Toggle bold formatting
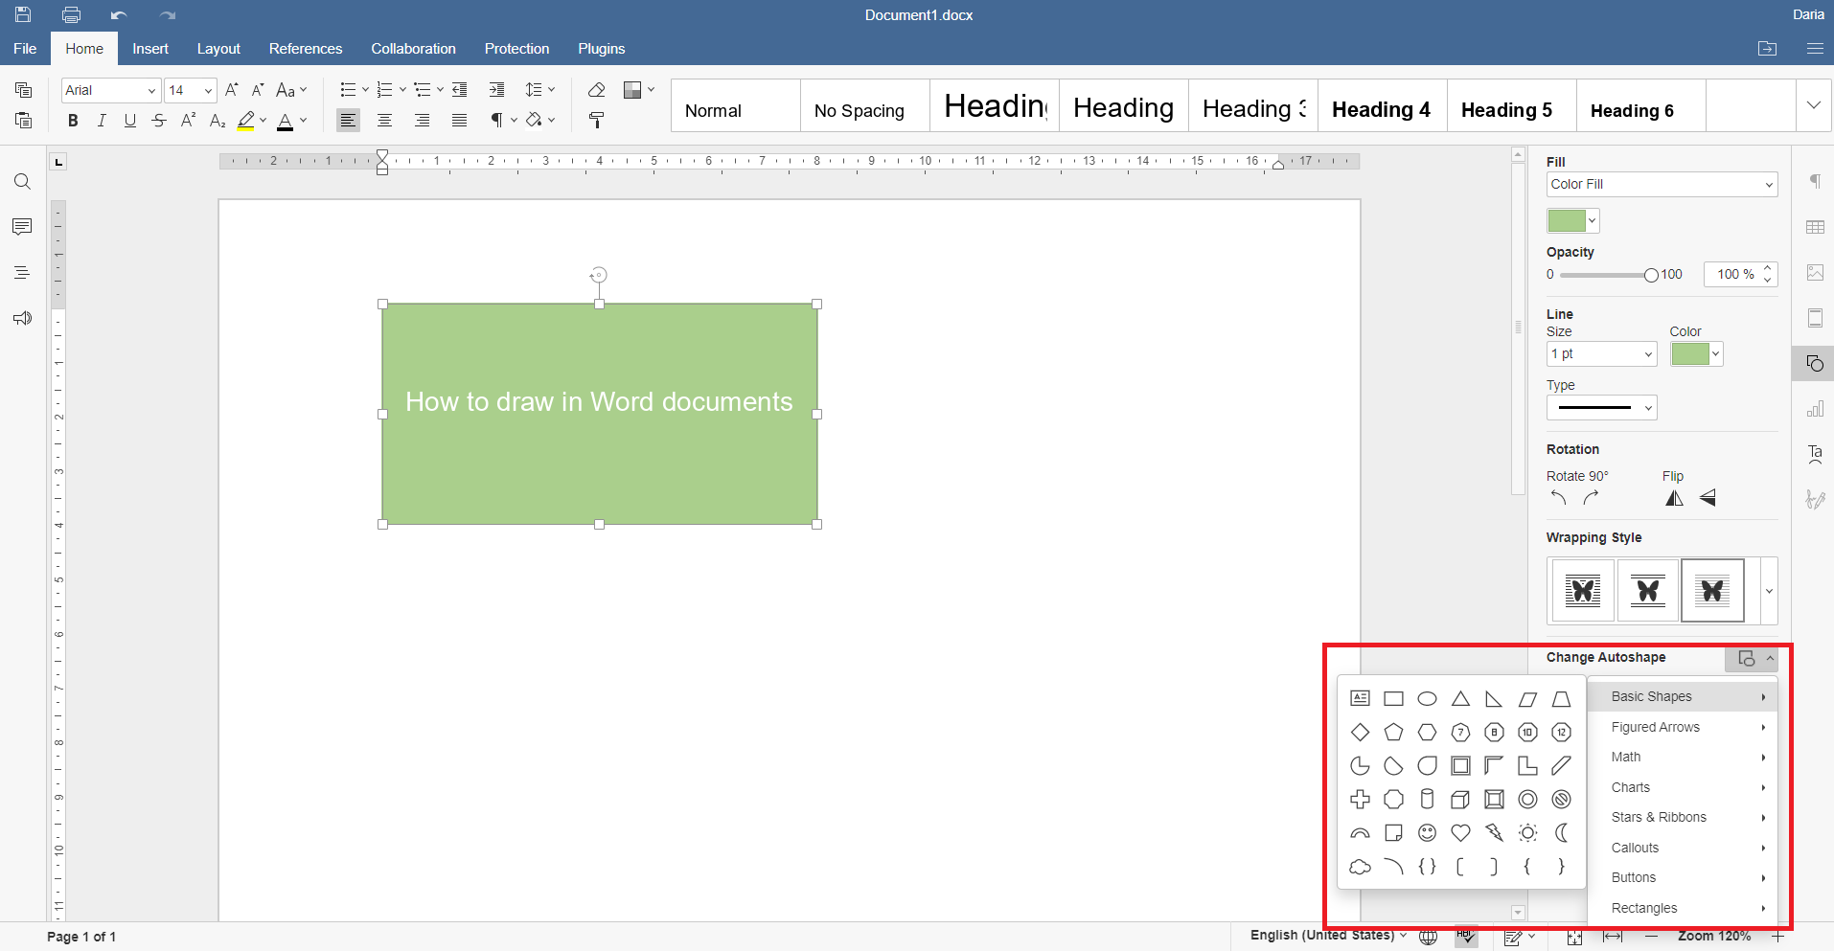The height and width of the screenshot is (951, 1834). (x=73, y=120)
